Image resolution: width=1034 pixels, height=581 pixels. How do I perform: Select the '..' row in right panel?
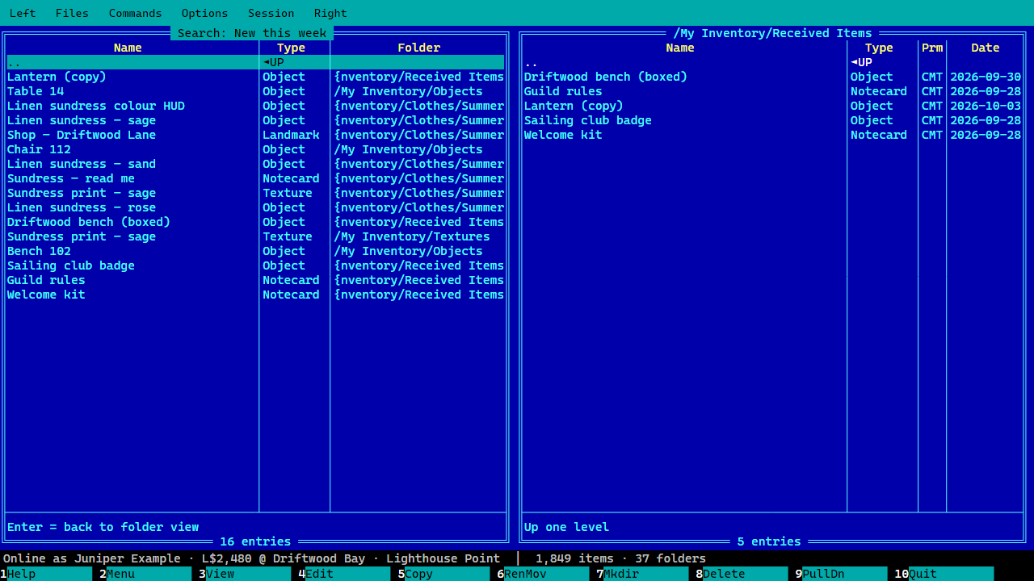pos(772,62)
